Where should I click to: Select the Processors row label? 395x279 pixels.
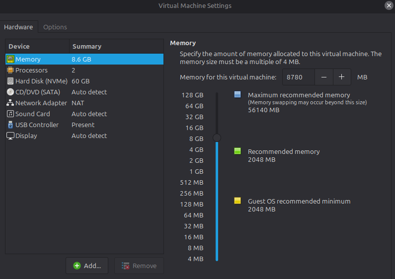pos(31,70)
